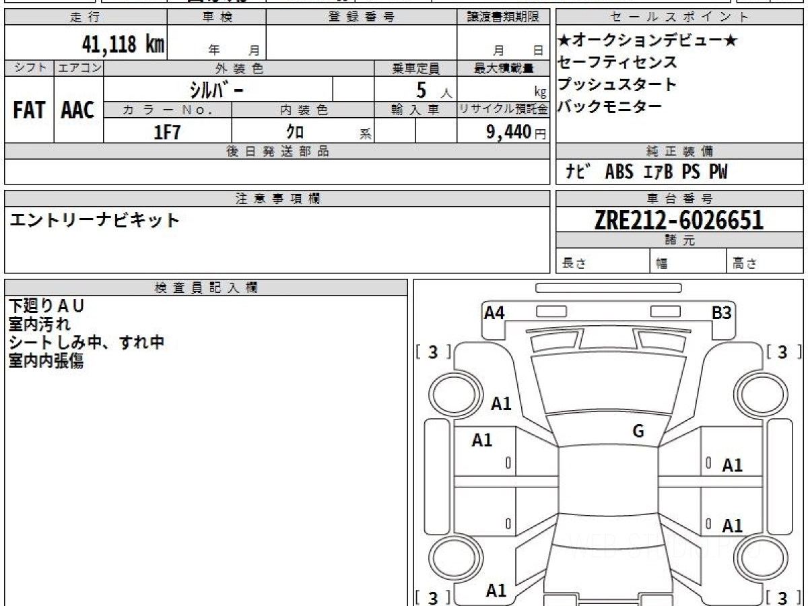Click the G mark on the windshield
Screen dimensions: 808x606
(x=639, y=431)
